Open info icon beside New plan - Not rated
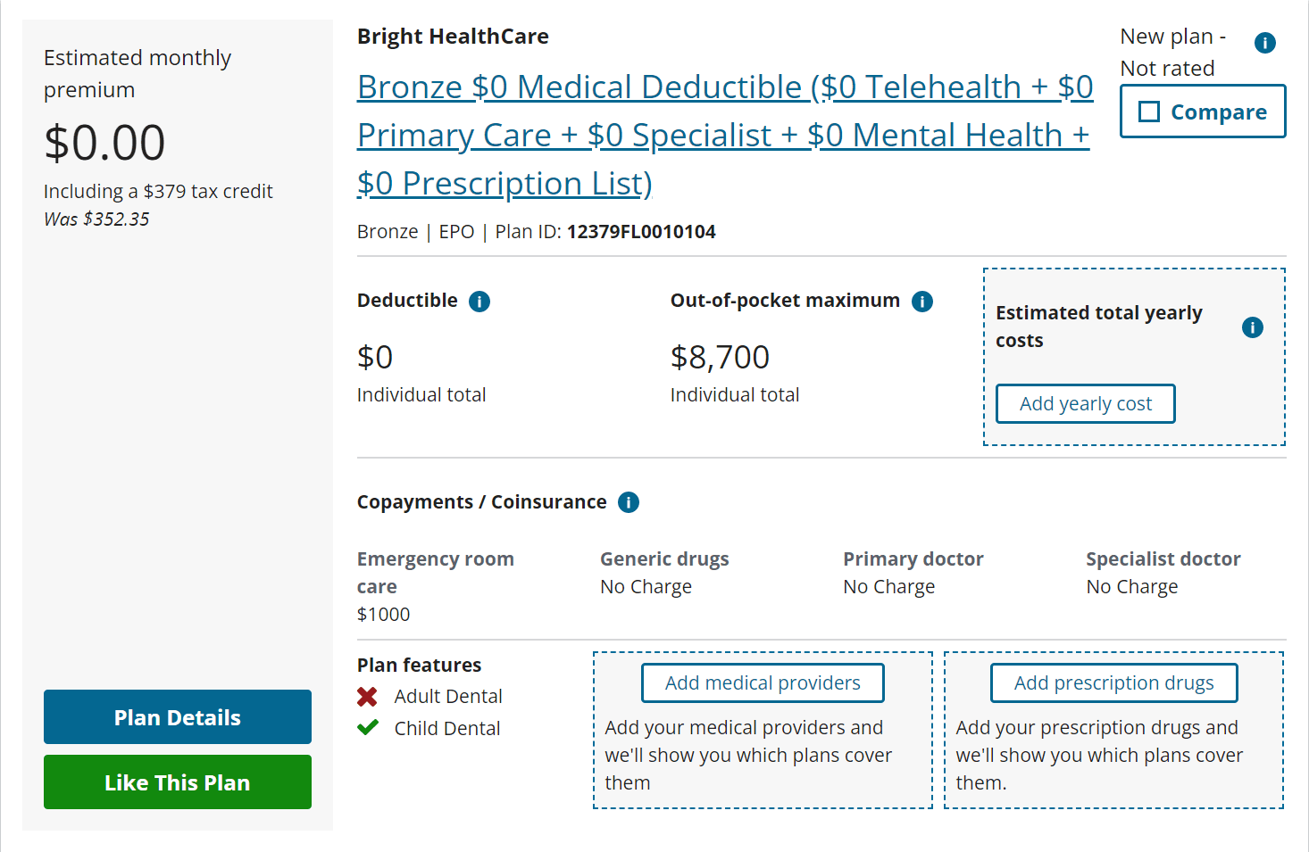Viewport: 1309px width, 852px height. coord(1265,43)
